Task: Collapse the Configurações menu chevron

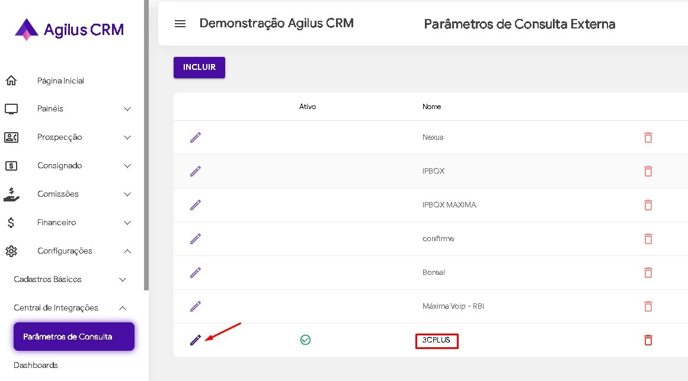Action: click(x=127, y=251)
